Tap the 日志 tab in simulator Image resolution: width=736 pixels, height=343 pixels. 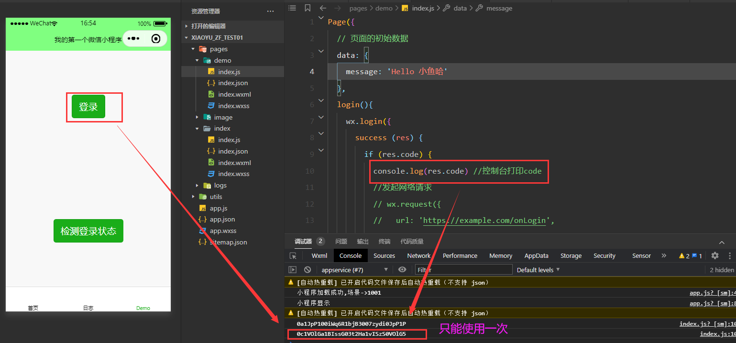(88, 308)
